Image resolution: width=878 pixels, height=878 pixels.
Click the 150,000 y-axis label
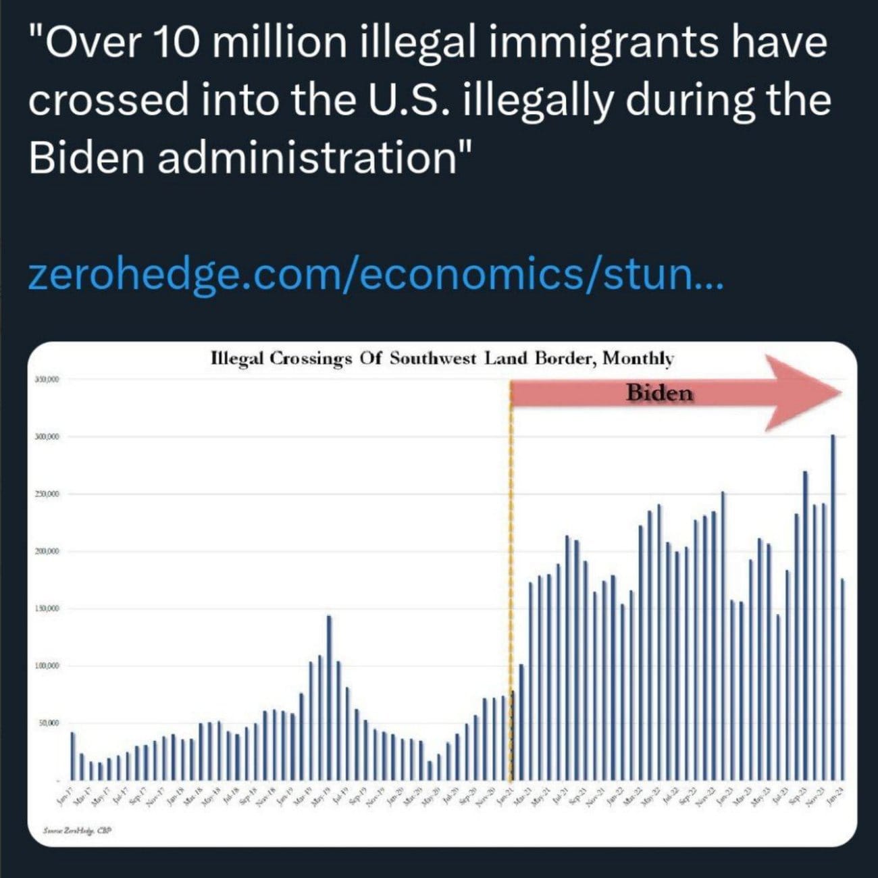[47, 609]
